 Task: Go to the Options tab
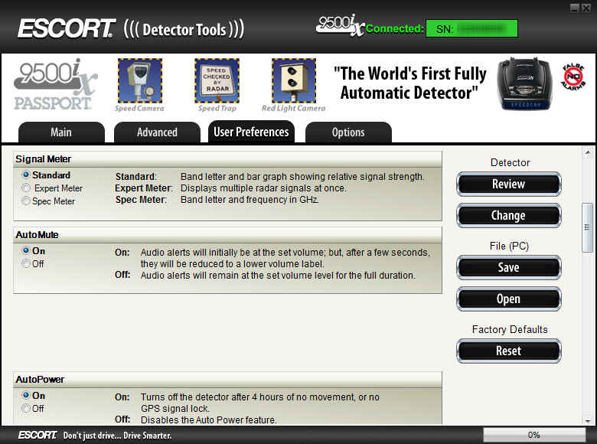348,132
